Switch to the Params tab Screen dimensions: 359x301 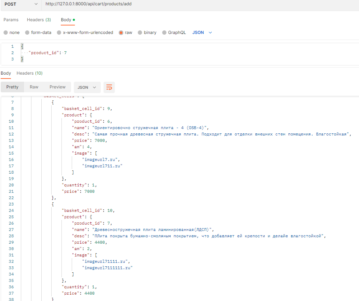point(11,20)
